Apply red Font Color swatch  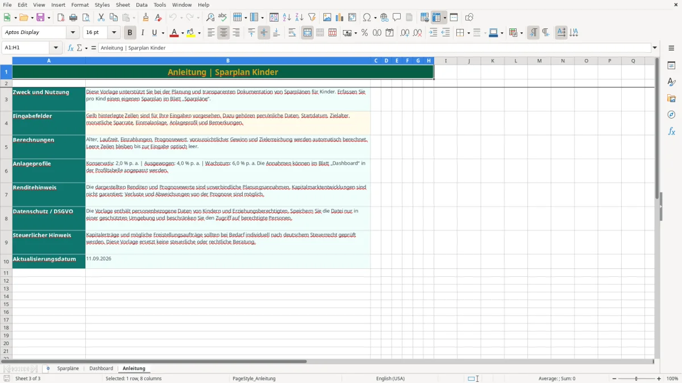174,33
